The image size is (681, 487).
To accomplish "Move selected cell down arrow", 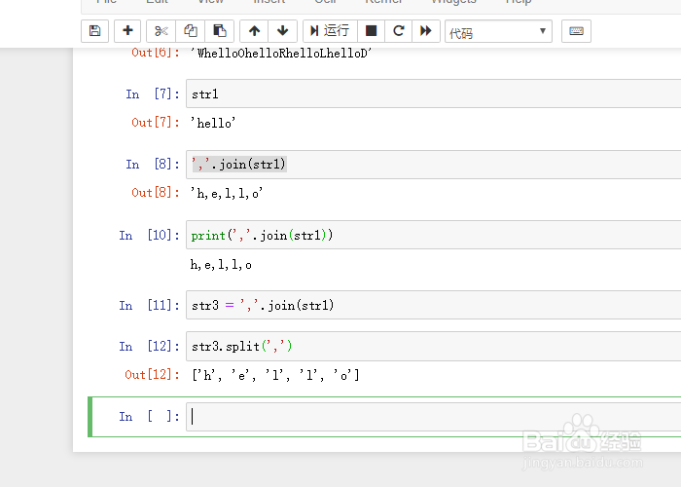I will click(283, 31).
